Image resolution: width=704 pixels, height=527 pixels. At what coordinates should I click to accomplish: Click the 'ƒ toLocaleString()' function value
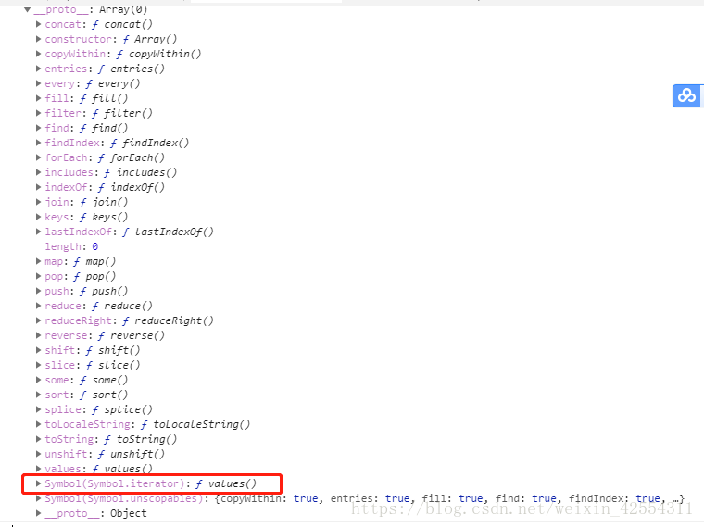[195, 424]
